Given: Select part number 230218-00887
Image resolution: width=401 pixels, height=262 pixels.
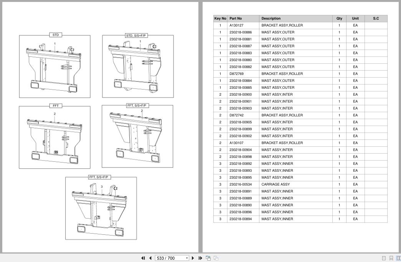Looking at the screenshot, I should tap(240, 46).
